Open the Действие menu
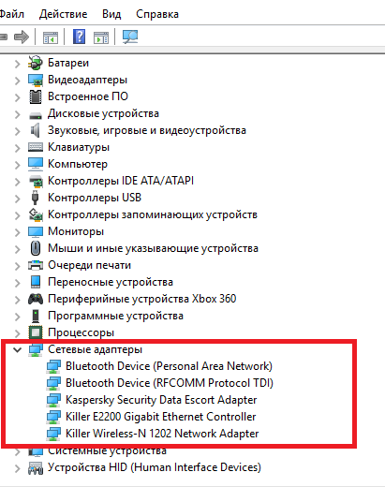 [x=63, y=14]
